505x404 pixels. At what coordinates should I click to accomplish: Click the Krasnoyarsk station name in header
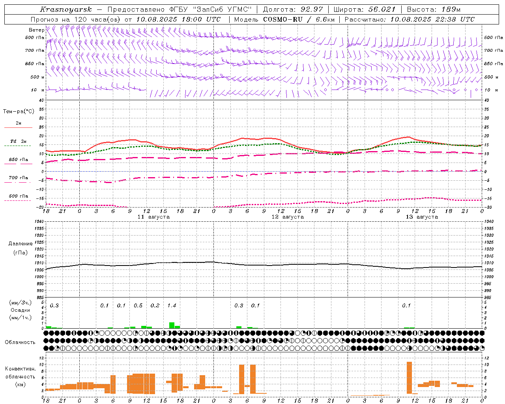[65, 9]
